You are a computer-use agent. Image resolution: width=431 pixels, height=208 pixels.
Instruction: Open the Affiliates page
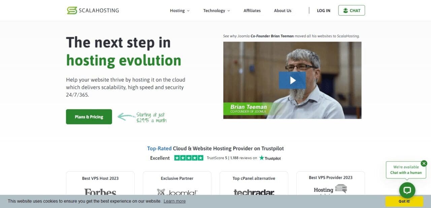coord(252,11)
